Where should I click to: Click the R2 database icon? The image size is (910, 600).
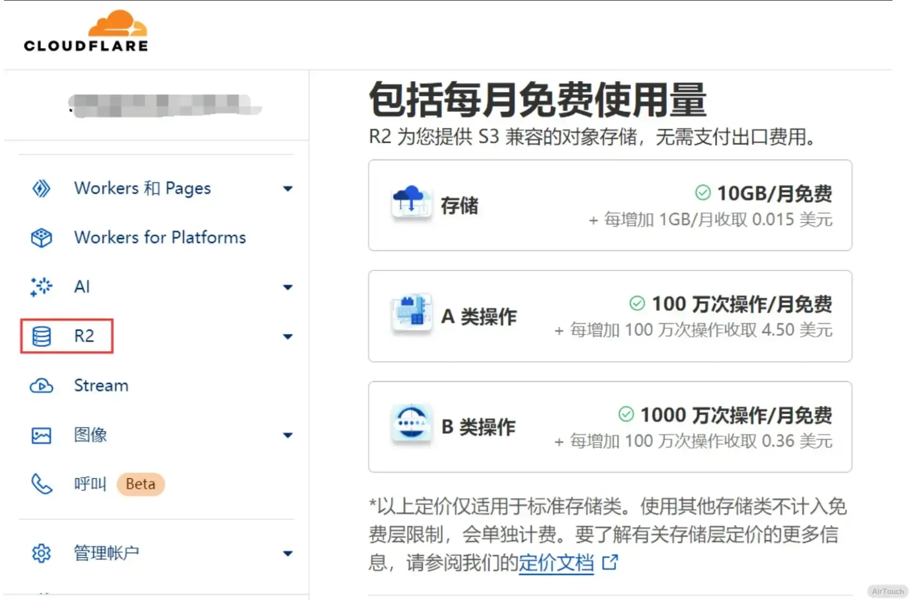click(41, 336)
